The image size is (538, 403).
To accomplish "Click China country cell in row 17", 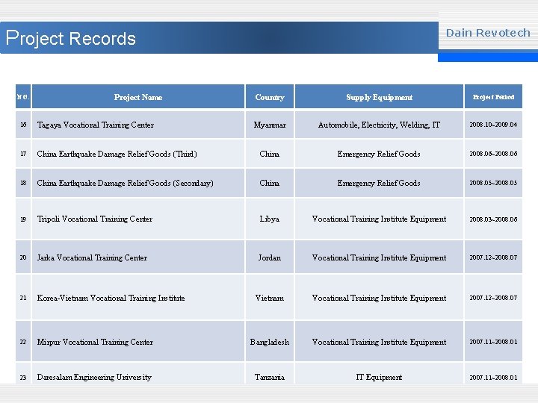I will (x=270, y=154).
